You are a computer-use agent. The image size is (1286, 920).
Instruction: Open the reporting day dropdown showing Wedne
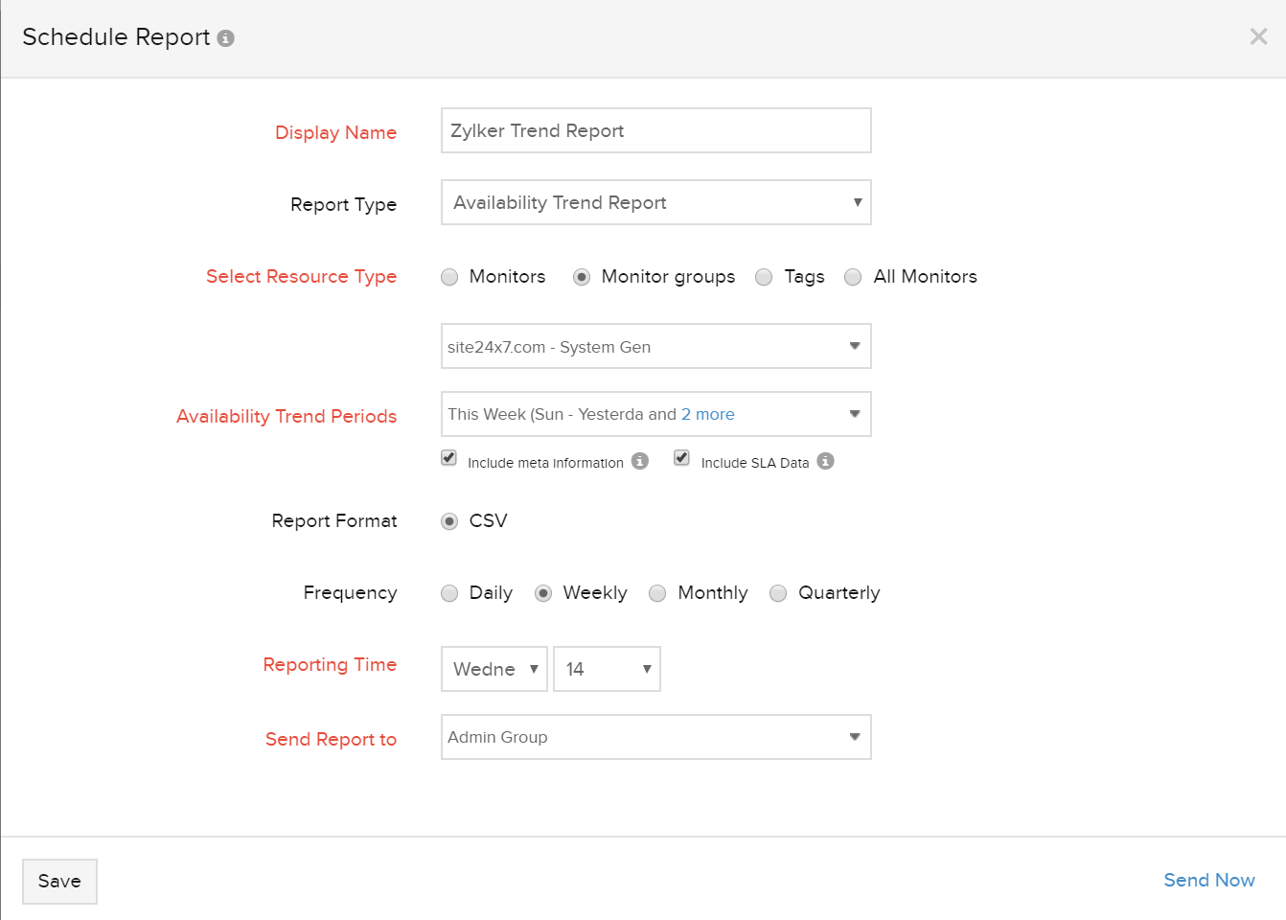tap(494, 669)
